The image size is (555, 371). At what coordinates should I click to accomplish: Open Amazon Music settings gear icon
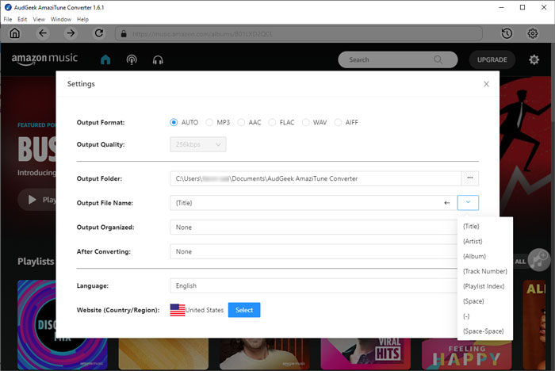[534, 59]
